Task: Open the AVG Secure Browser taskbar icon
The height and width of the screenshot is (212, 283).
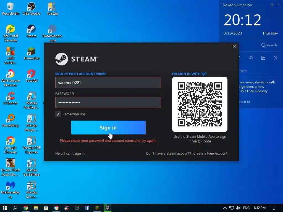Action: [56, 208]
